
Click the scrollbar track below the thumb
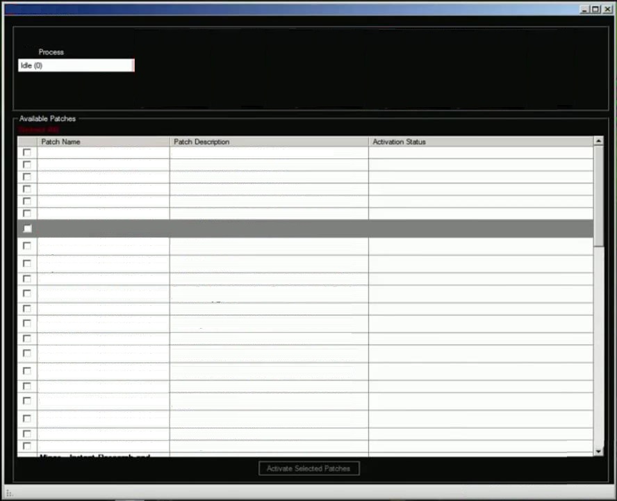pyautogui.click(x=598, y=347)
